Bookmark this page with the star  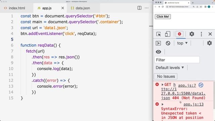click(x=201, y=7)
